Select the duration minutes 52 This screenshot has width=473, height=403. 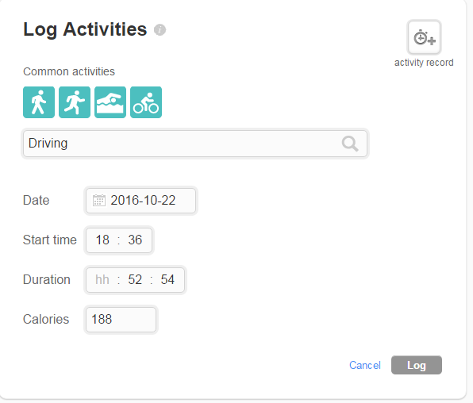click(x=135, y=279)
